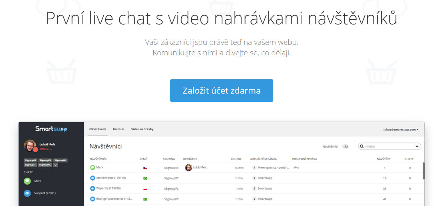Click the red offline status dot on avatar

(35, 150)
